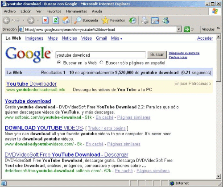
Task: Click the youtube download search field
Action: (x=100, y=55)
